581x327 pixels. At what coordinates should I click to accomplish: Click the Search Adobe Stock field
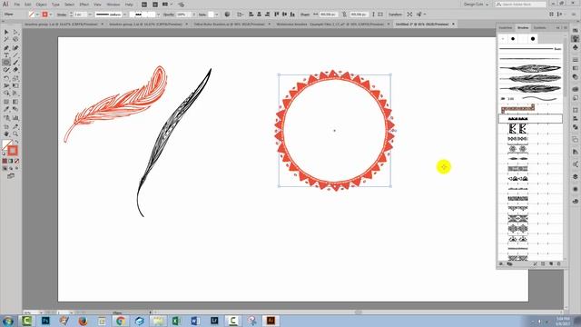(520, 5)
